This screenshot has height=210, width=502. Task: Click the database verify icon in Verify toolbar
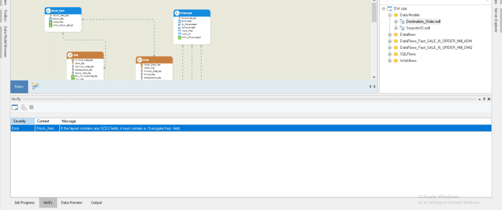(24, 108)
